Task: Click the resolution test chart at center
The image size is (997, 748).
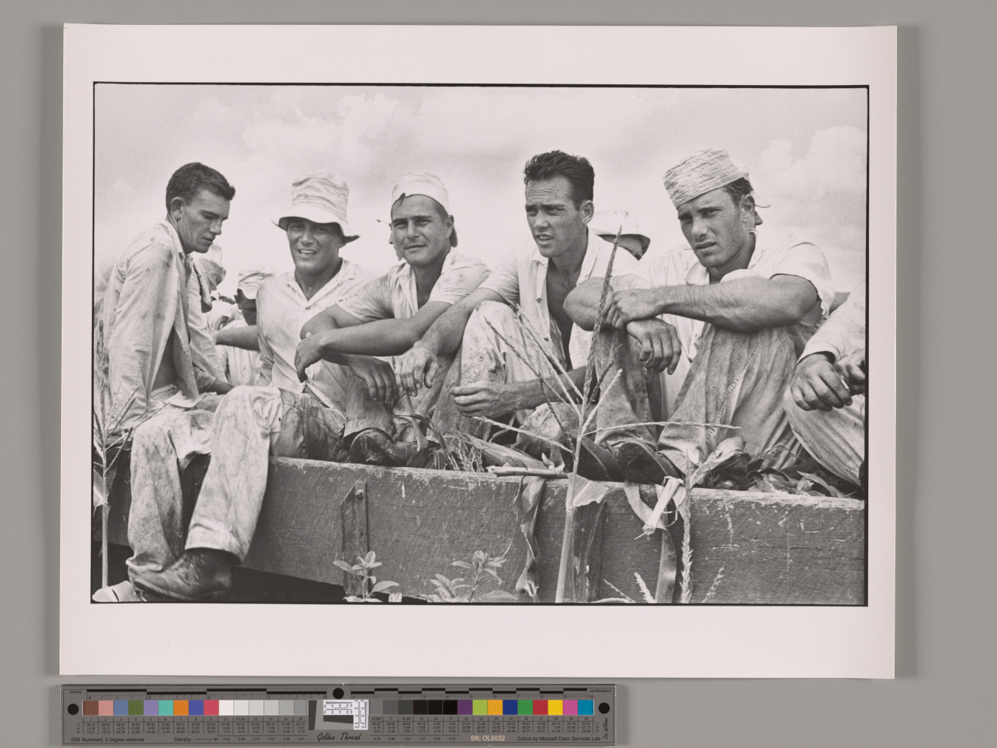Action: pos(346,715)
